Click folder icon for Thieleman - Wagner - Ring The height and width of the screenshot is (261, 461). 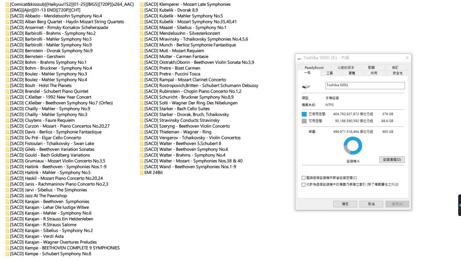coord(142,132)
